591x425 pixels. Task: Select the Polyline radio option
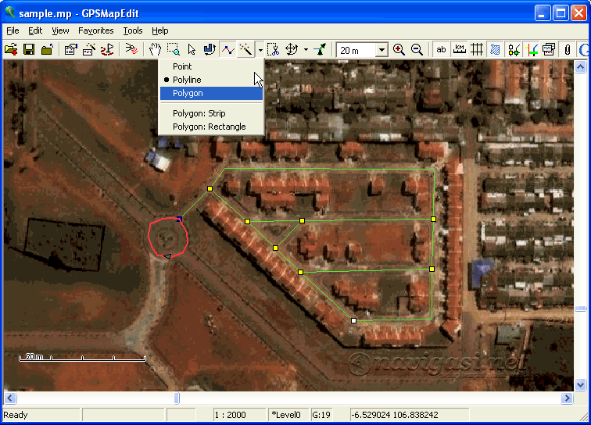[x=188, y=80]
